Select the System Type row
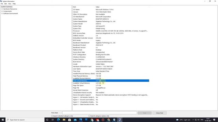Screen dimensions: 218x122 pos(111,26)
